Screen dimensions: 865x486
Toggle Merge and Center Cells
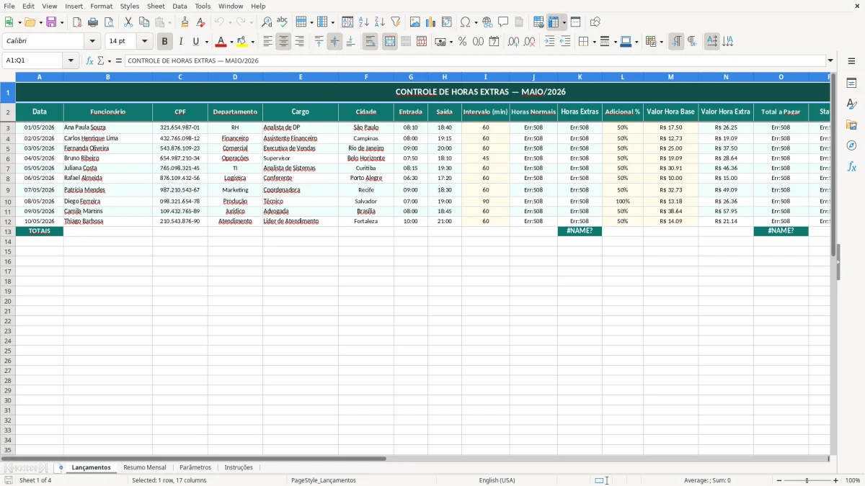(x=390, y=42)
